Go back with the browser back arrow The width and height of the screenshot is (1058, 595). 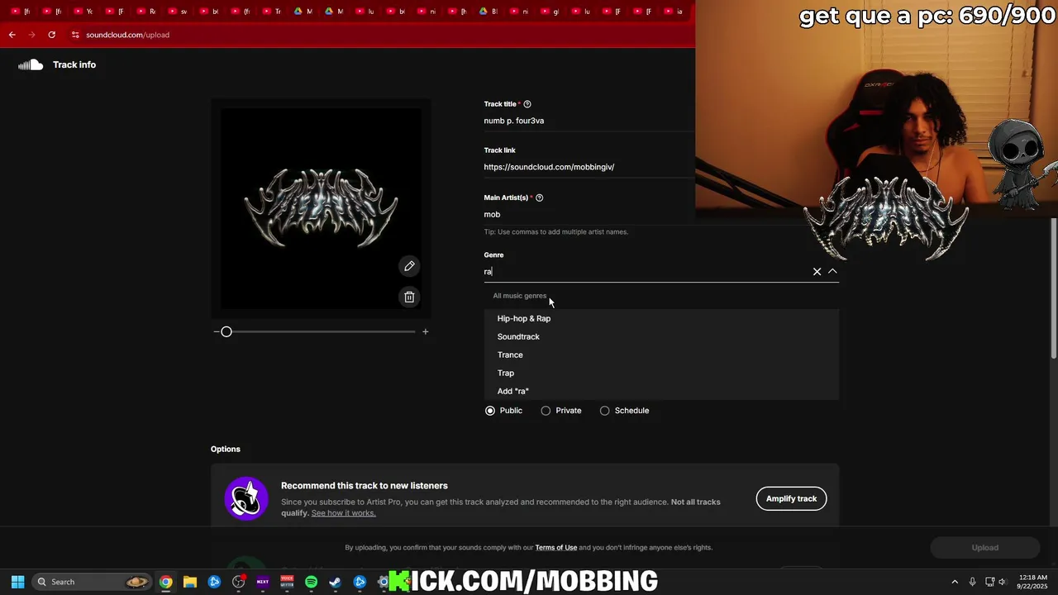point(12,35)
